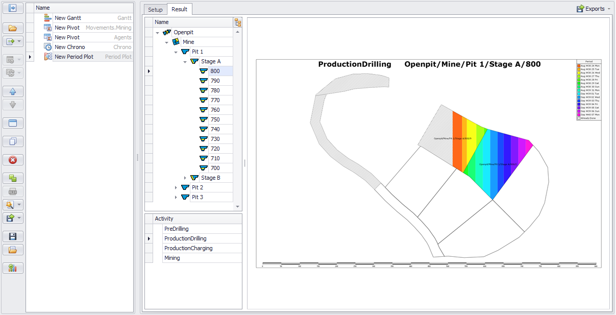Click the orange Aug W38 24 Mon legend swatch
This screenshot has width=616, height=315.
[579, 66]
